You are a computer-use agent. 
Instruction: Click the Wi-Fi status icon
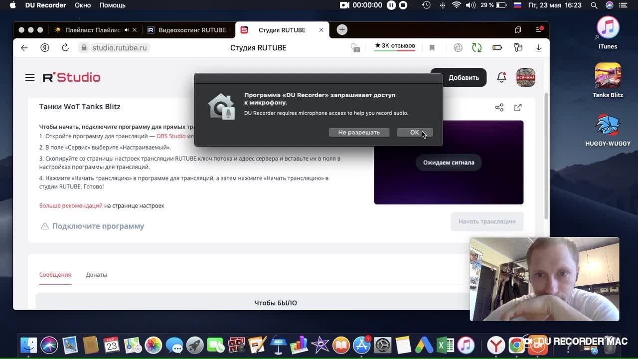pyautogui.click(x=457, y=5)
